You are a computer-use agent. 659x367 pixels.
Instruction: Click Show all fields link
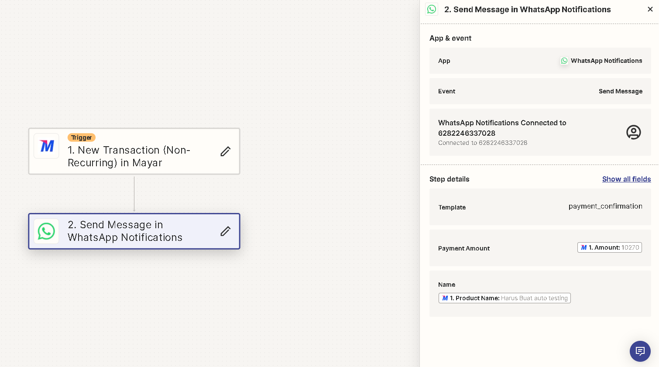[627, 179]
